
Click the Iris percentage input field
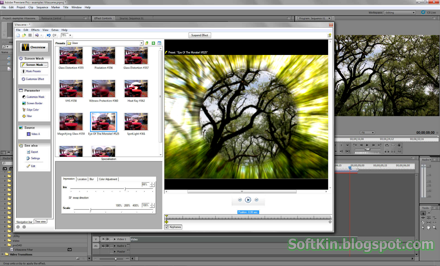[145, 184]
